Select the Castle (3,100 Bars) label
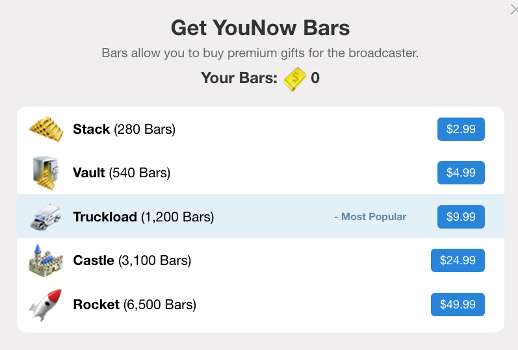The width and height of the screenshot is (518, 350). (x=132, y=260)
